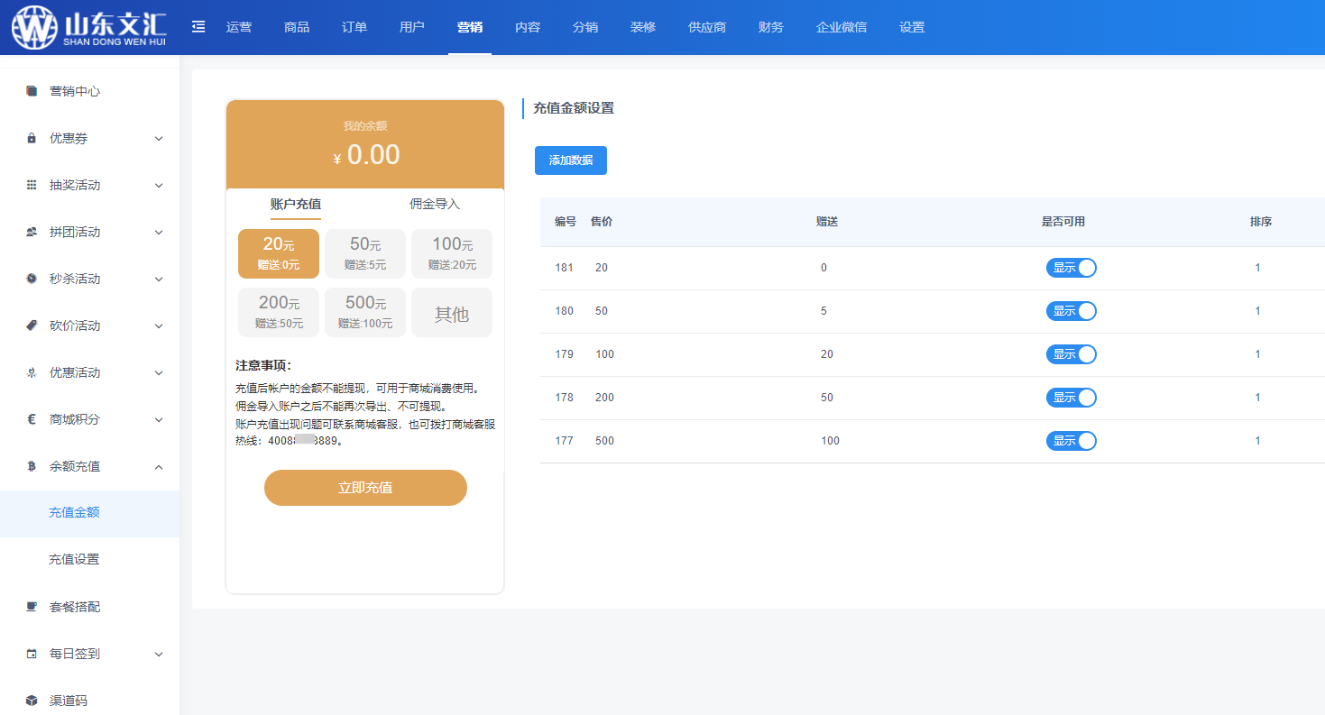Collapse the 余额充值 submenu chevron

coord(159,467)
